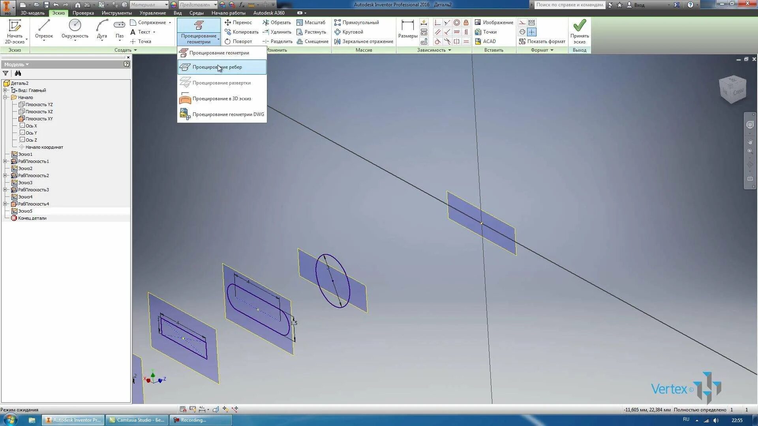Open the Материал dropdown
Screen dimensions: 758x426
pyautogui.click(x=166, y=5)
